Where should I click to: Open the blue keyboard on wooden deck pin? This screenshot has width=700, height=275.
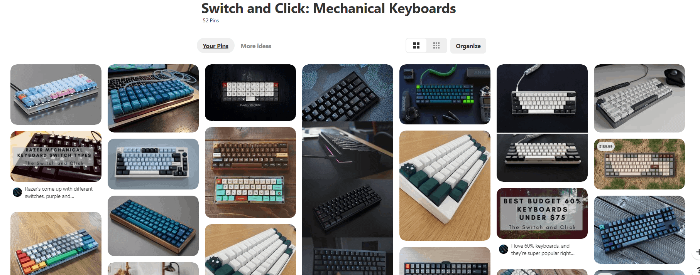pos(639,230)
